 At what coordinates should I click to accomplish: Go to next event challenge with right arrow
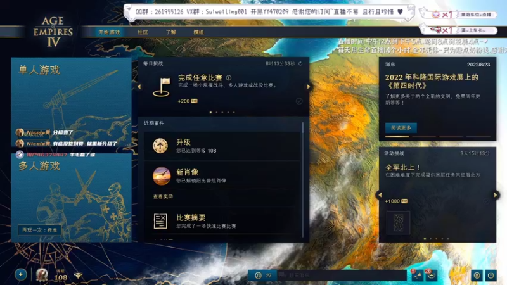point(496,195)
